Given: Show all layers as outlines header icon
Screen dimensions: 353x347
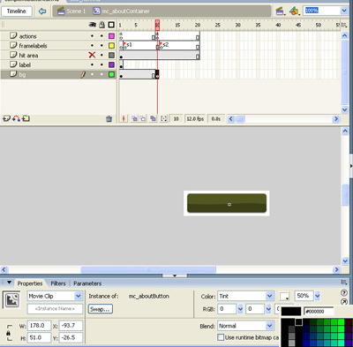Looking at the screenshot, I should pyautogui.click(x=111, y=25).
